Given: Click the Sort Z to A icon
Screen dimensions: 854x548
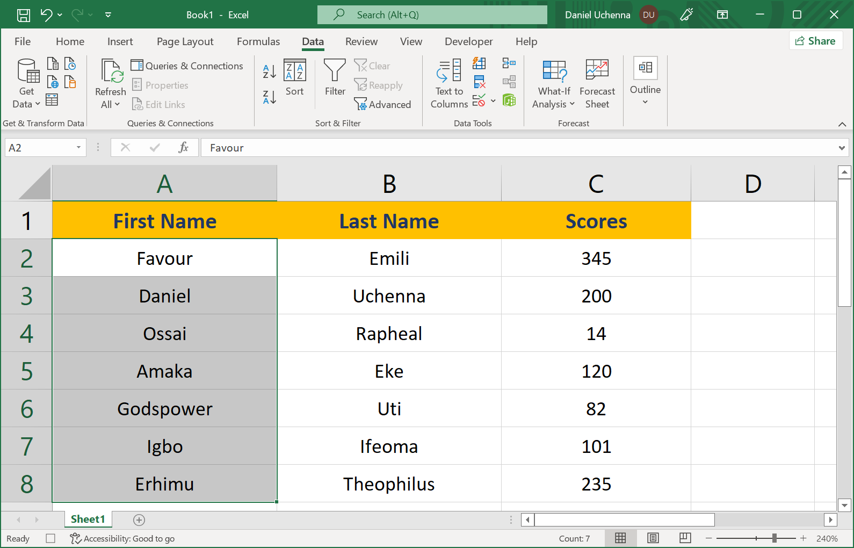Looking at the screenshot, I should [269, 97].
